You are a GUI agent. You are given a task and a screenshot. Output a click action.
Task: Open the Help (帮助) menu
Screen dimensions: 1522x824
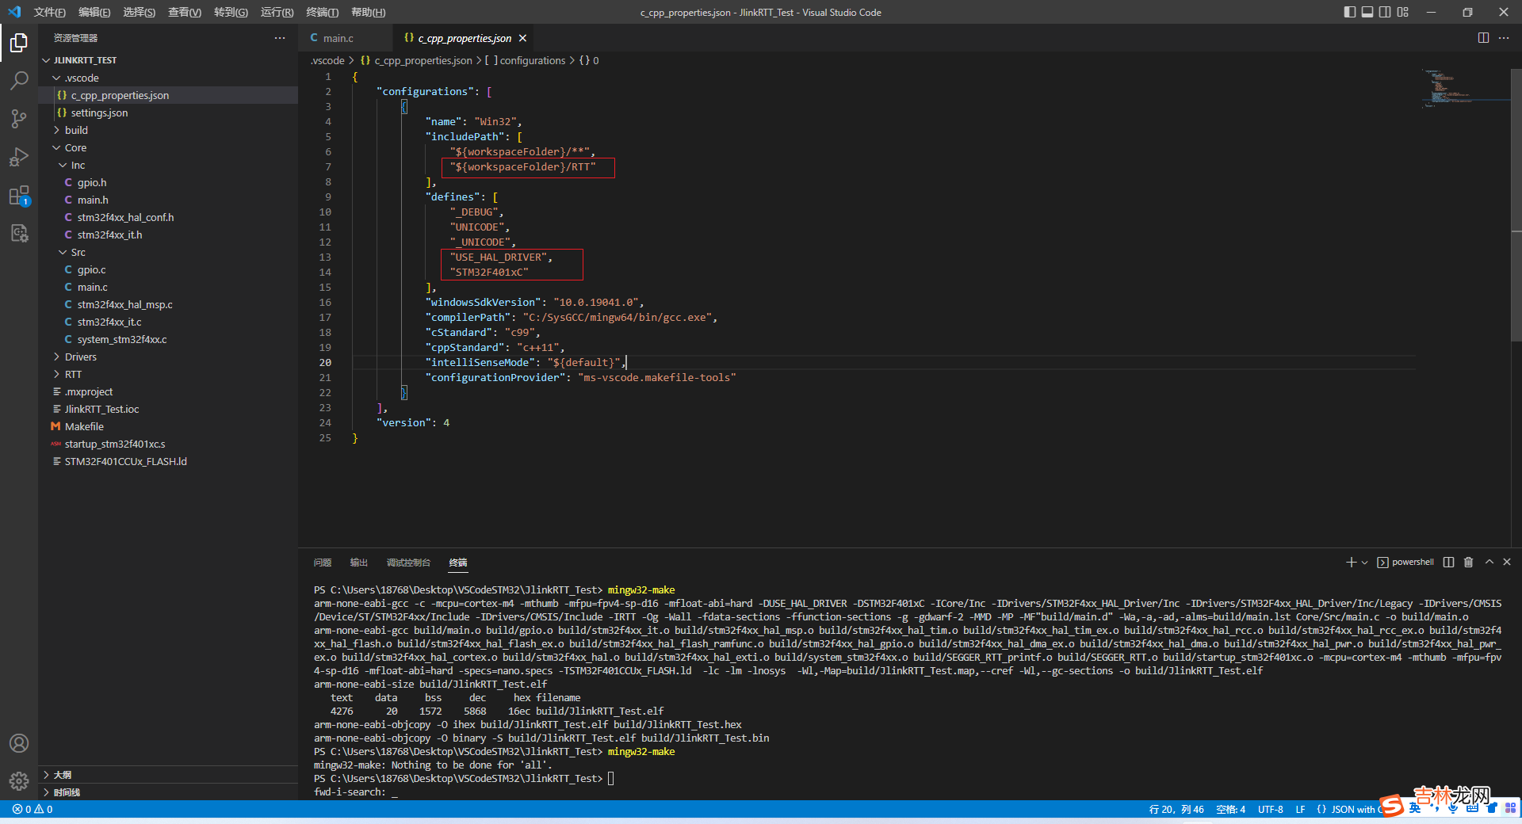click(x=368, y=12)
